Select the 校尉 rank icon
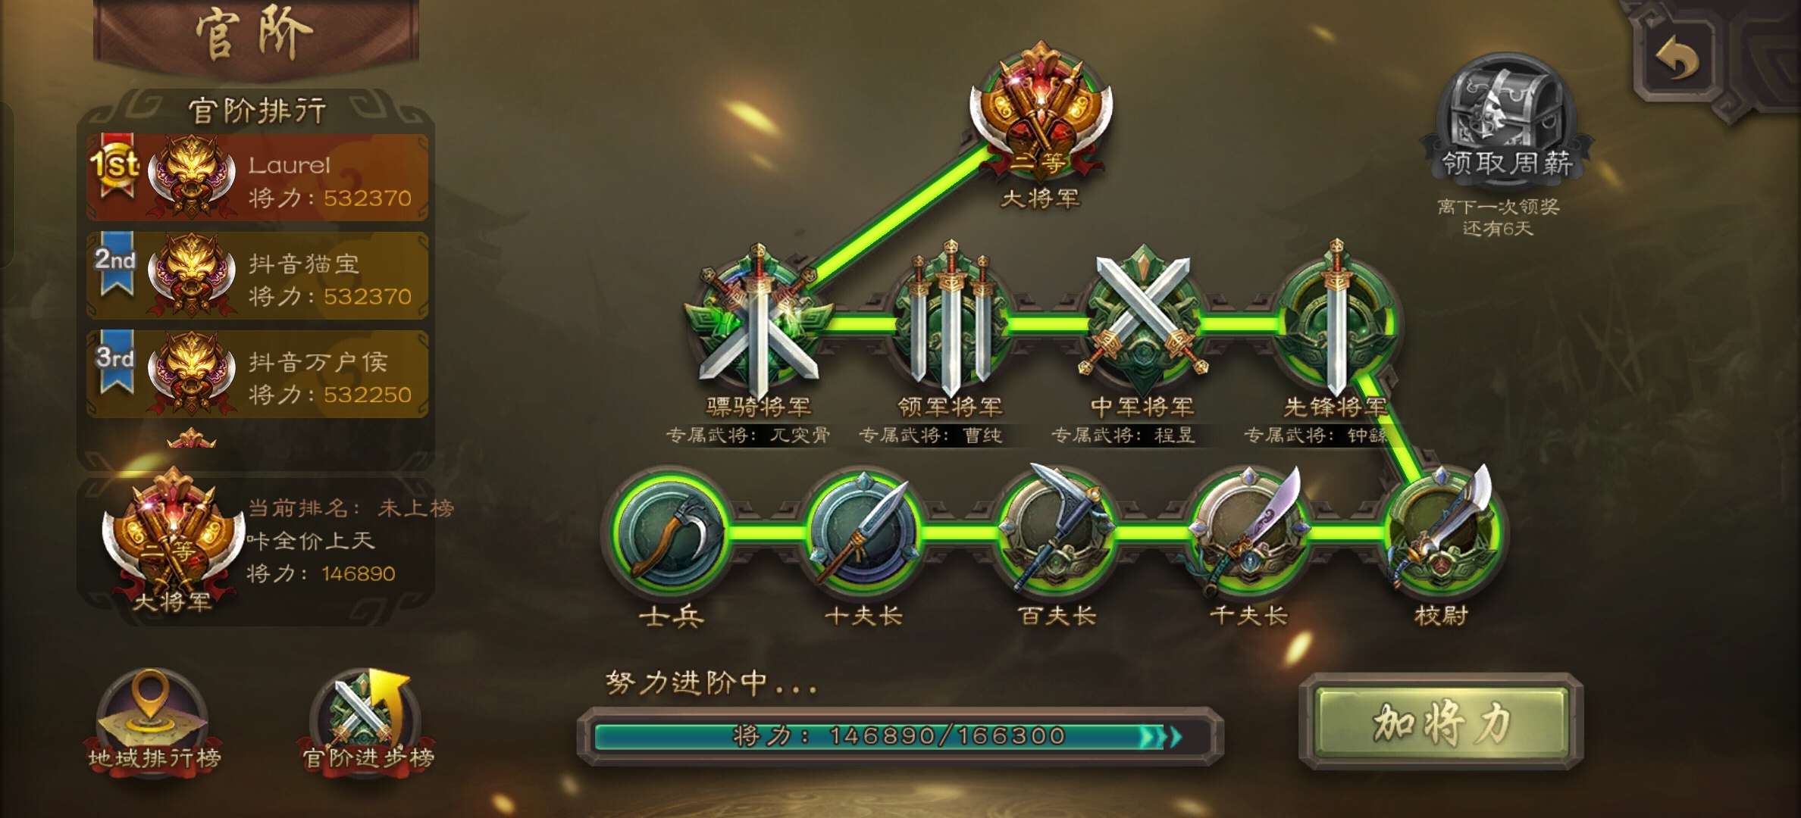 (1442, 532)
